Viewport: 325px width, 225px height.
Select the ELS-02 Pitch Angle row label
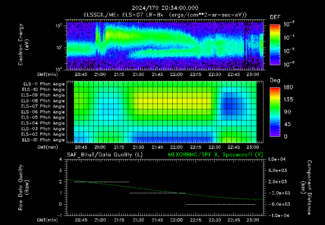point(43,134)
